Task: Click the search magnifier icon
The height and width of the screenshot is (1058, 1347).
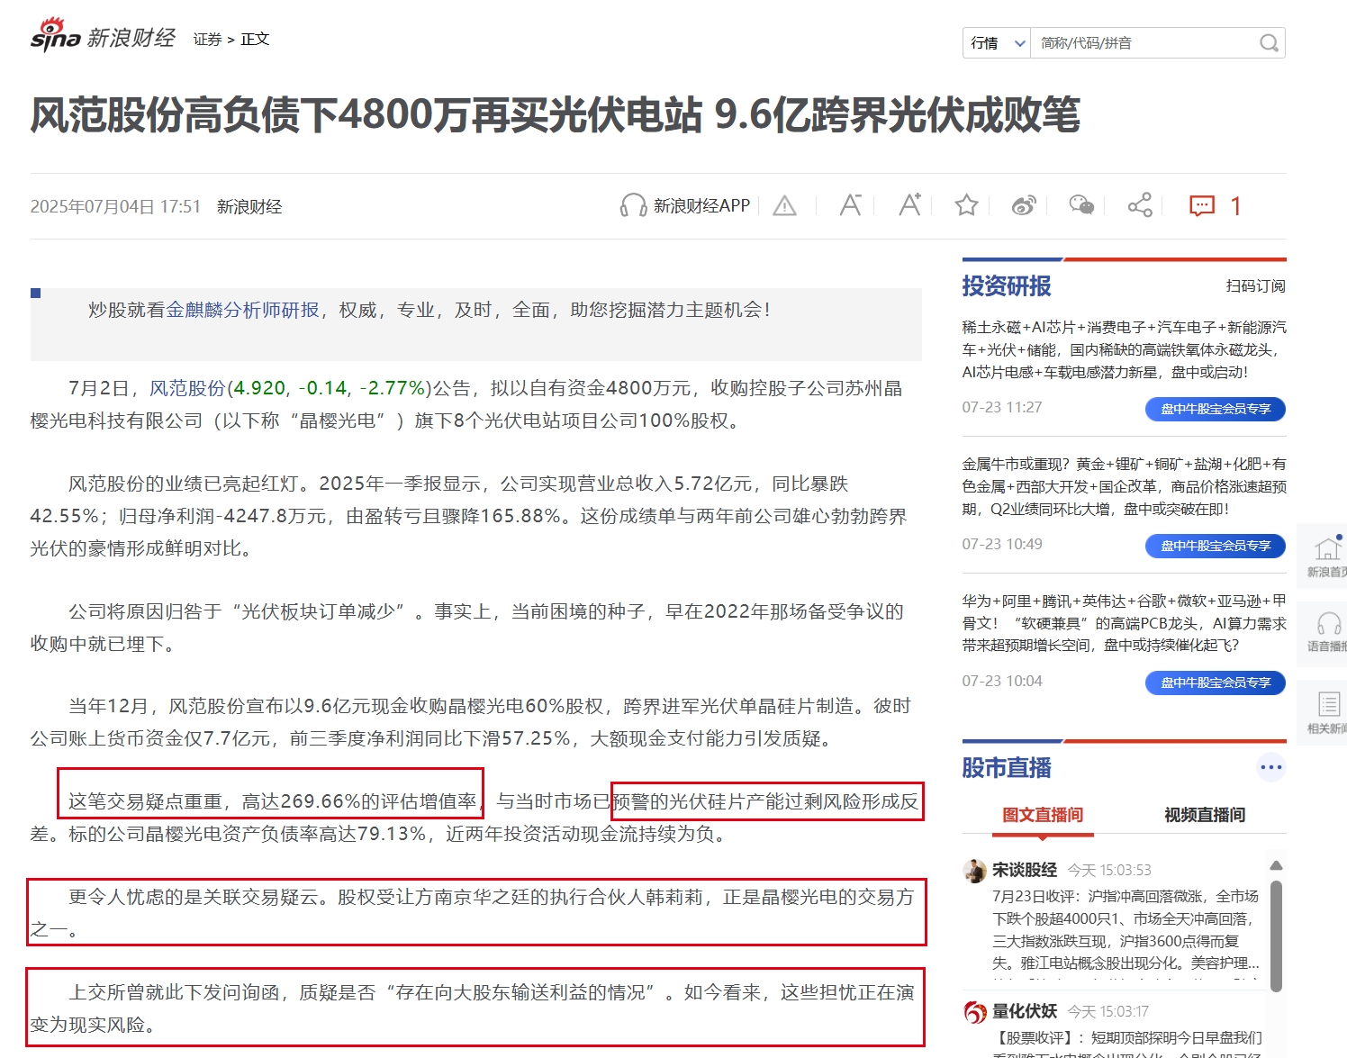Action: pos(1269,43)
